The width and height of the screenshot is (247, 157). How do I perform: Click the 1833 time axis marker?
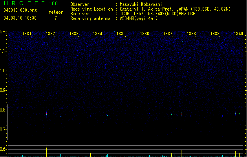coord(74,34)
